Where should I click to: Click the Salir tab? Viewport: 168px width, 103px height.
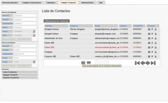pyautogui.click(x=101, y=3)
